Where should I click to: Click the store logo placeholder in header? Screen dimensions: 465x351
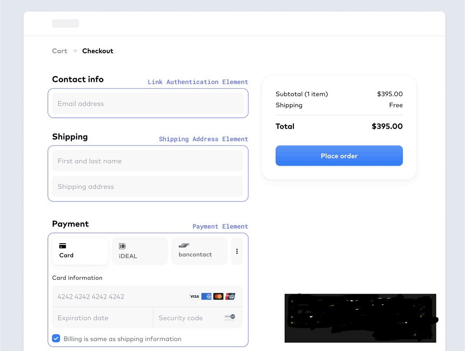point(65,24)
